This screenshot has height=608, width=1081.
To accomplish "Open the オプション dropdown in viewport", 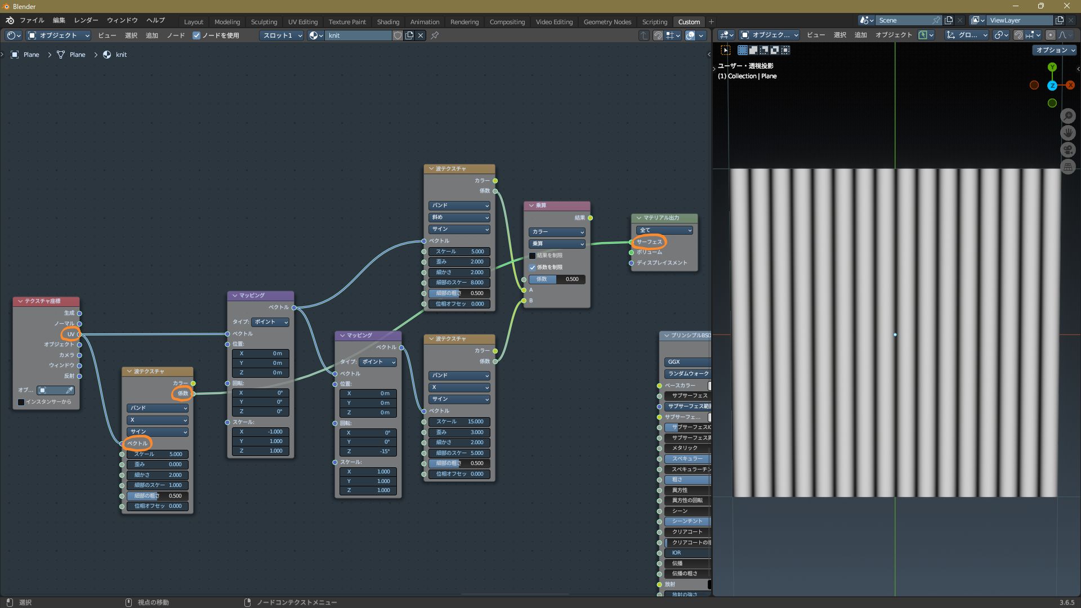I will click(x=1055, y=50).
